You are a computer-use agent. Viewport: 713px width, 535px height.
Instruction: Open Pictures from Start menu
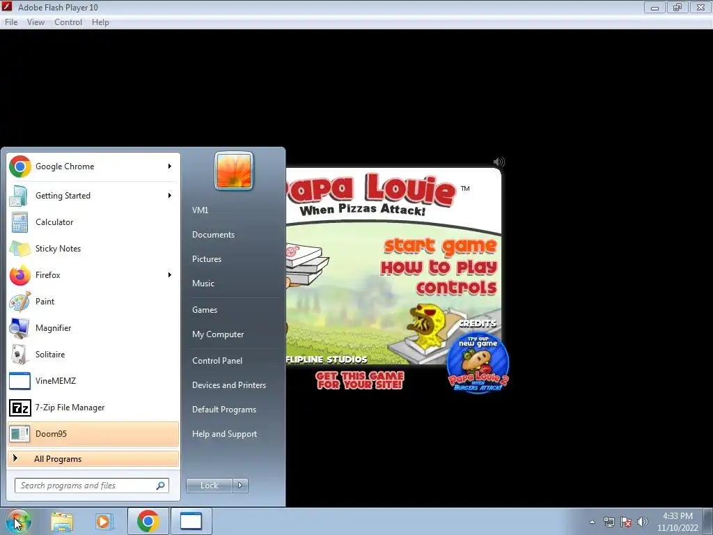pyautogui.click(x=206, y=259)
